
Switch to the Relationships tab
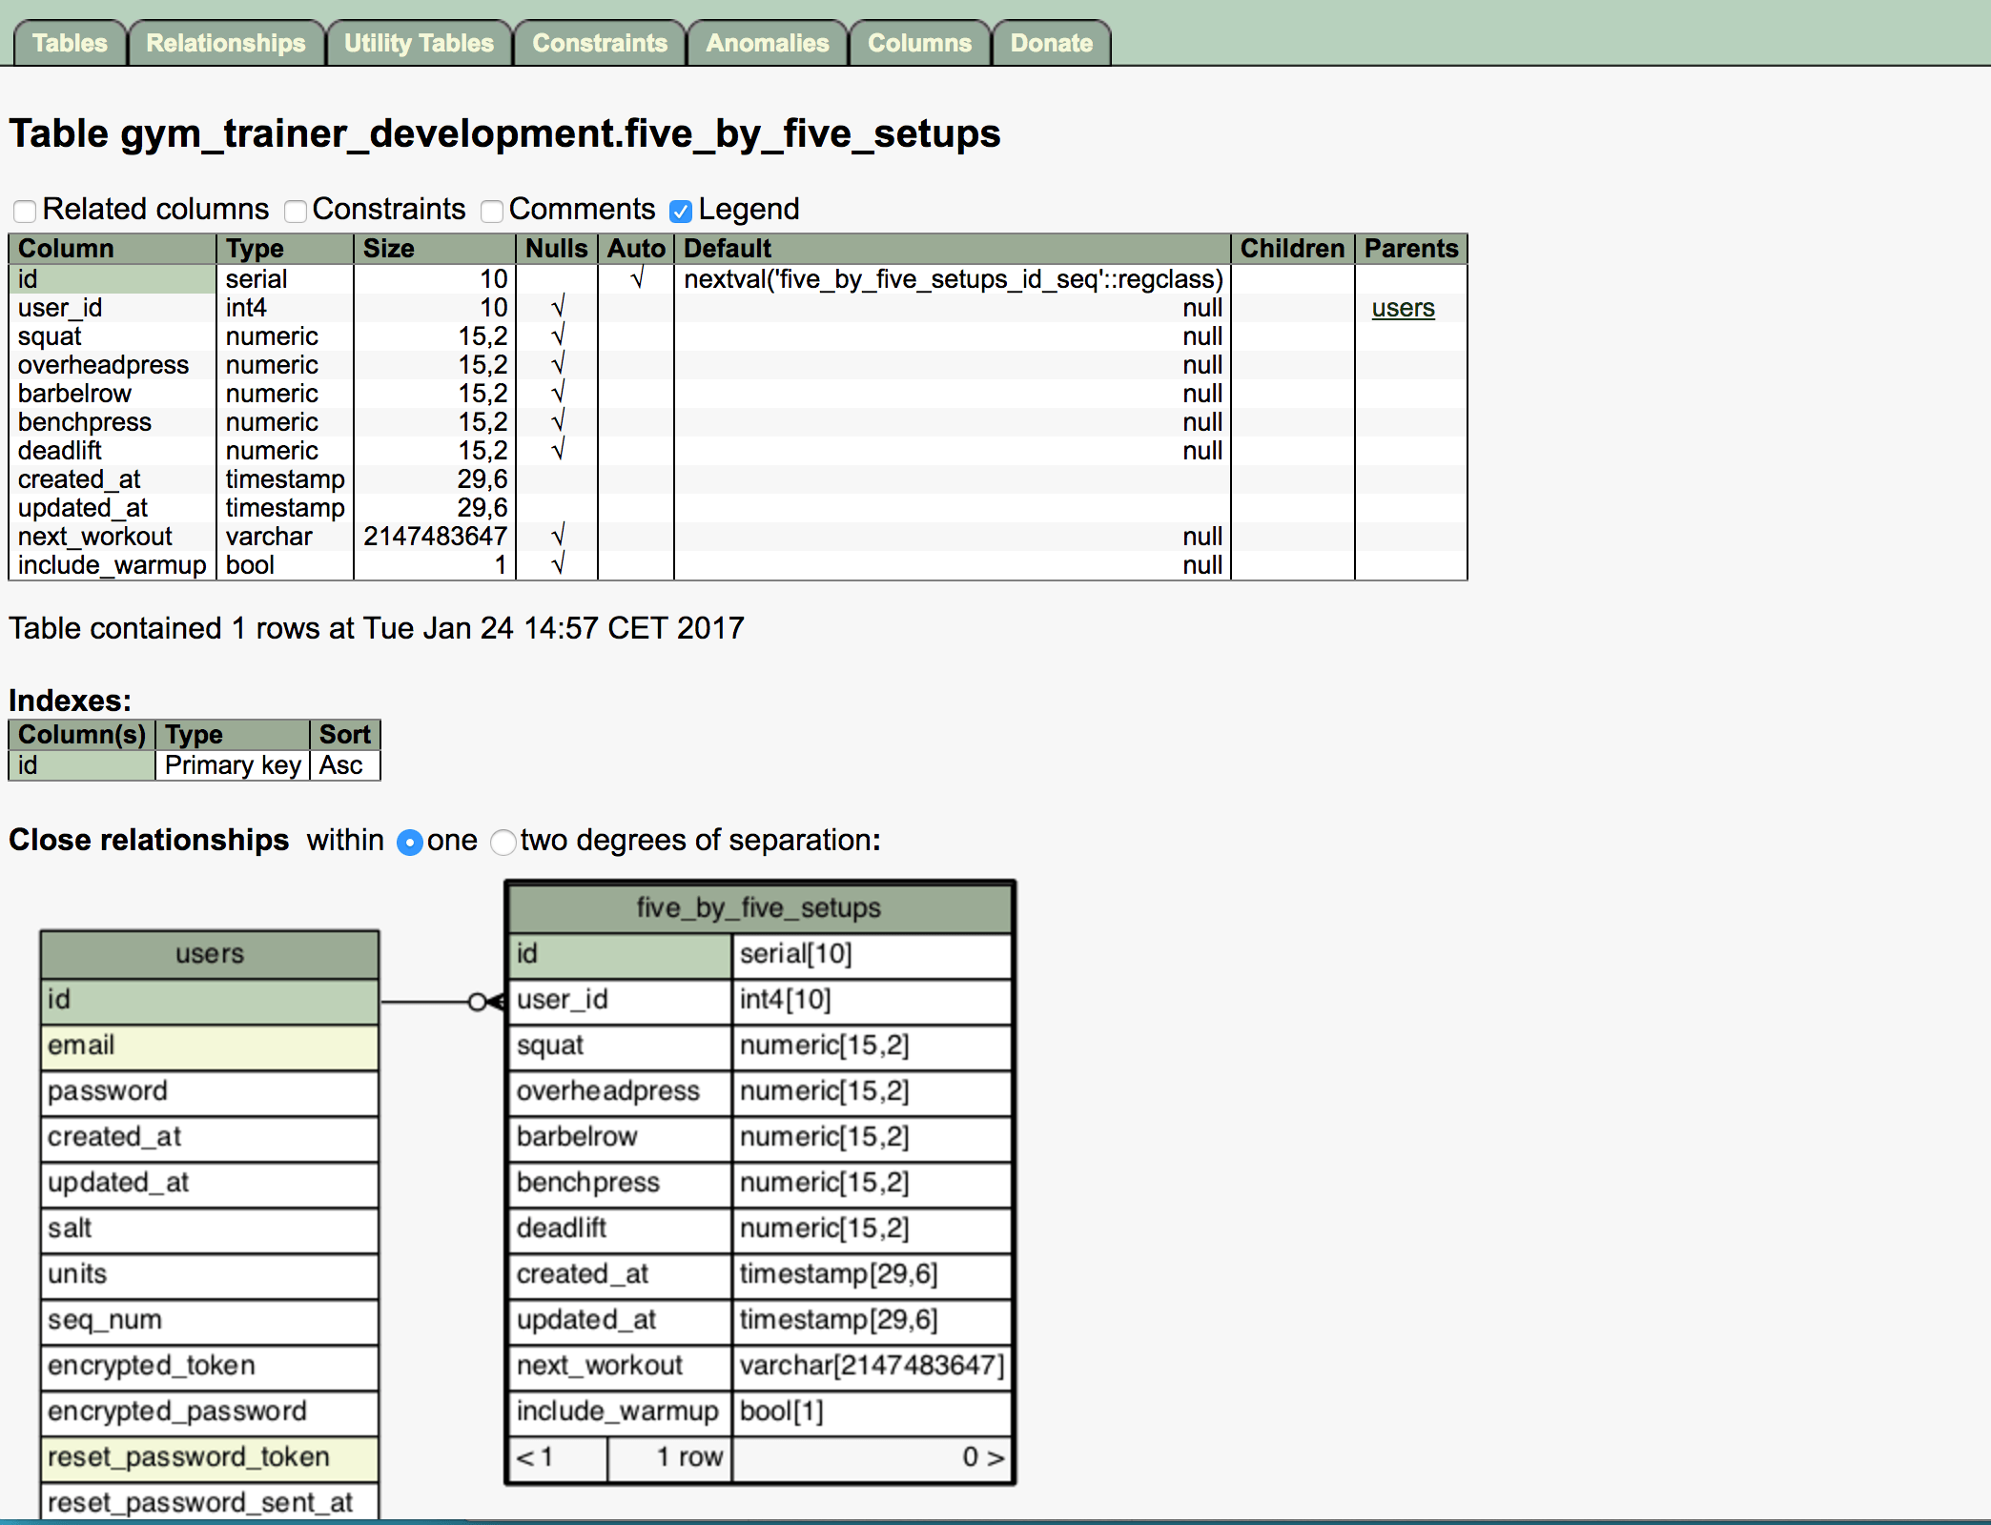[x=226, y=43]
